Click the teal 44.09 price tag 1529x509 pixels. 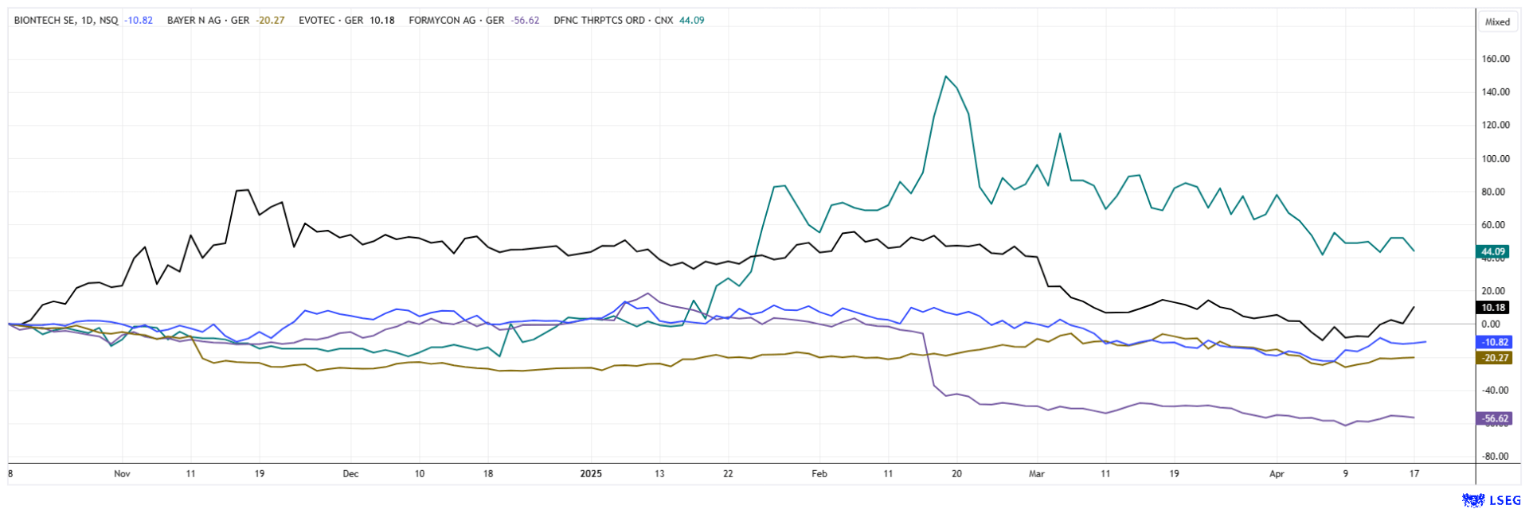1492,252
